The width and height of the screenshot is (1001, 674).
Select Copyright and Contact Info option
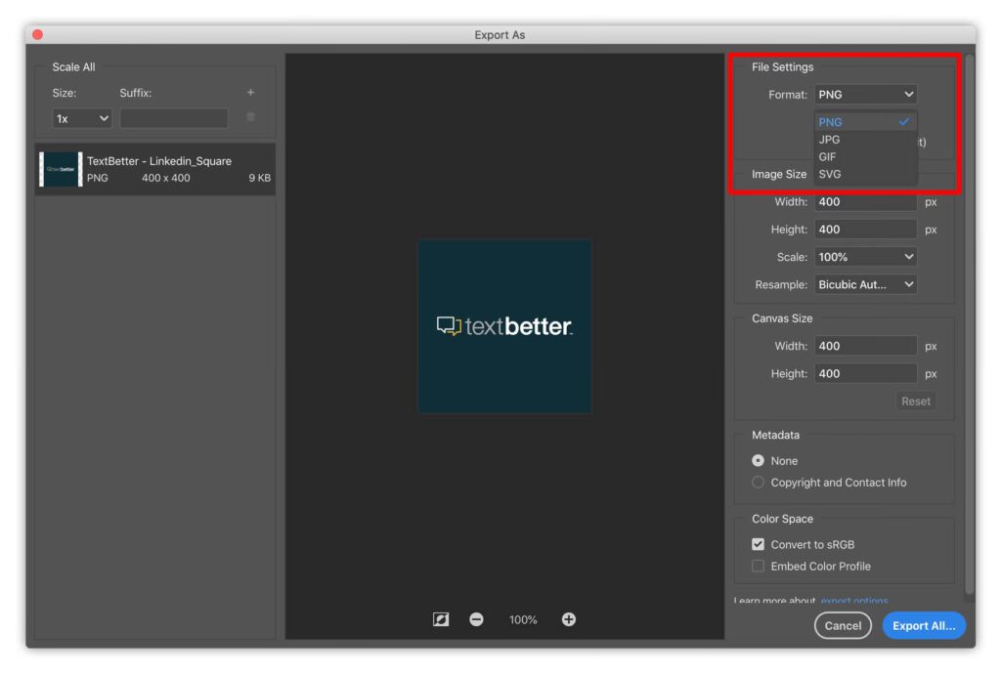[759, 483]
